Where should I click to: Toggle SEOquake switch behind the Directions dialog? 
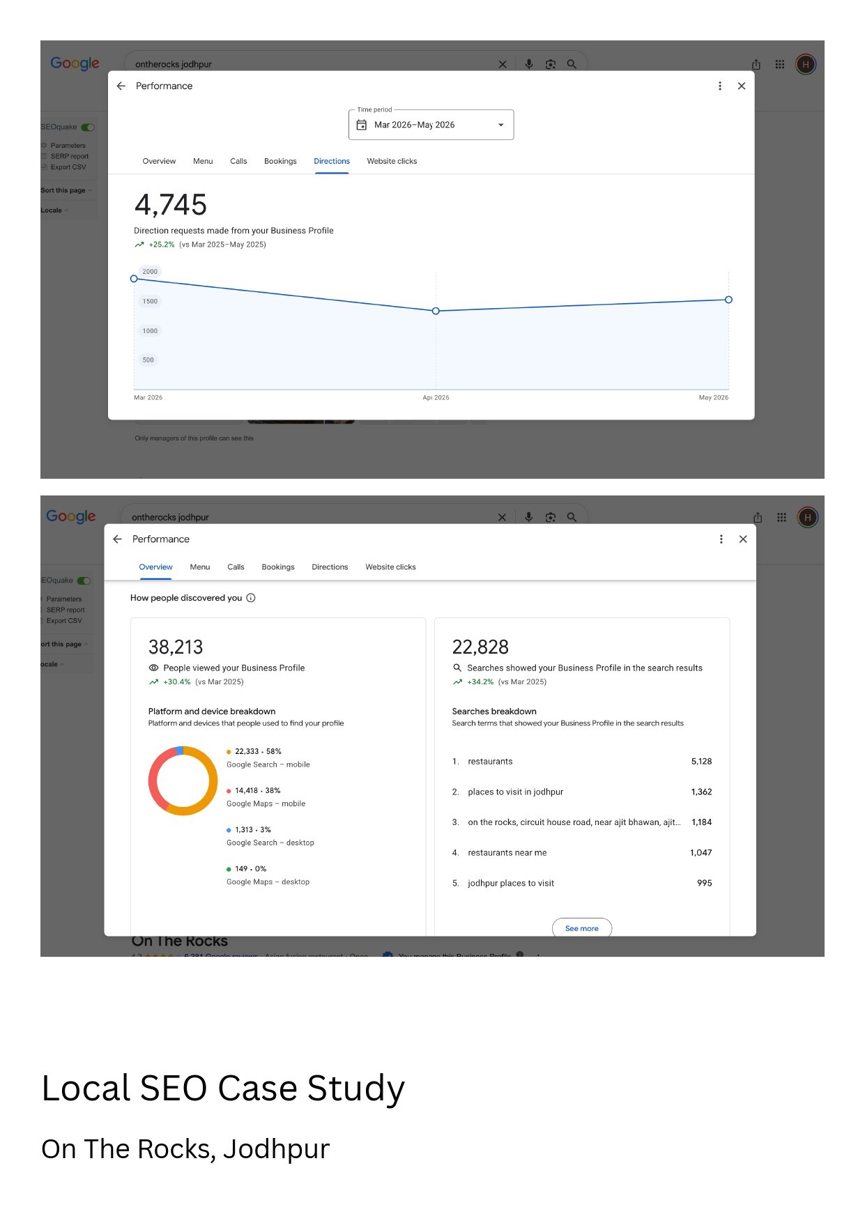[88, 128]
